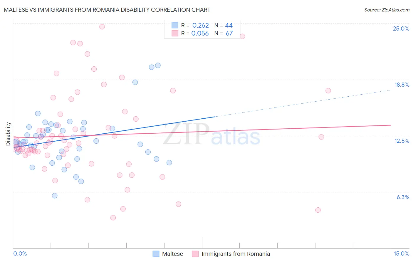Image resolution: width=413 pixels, height=262 pixels.
Task: Click the ZIPatlas watermark in chart center
Action: (211, 135)
